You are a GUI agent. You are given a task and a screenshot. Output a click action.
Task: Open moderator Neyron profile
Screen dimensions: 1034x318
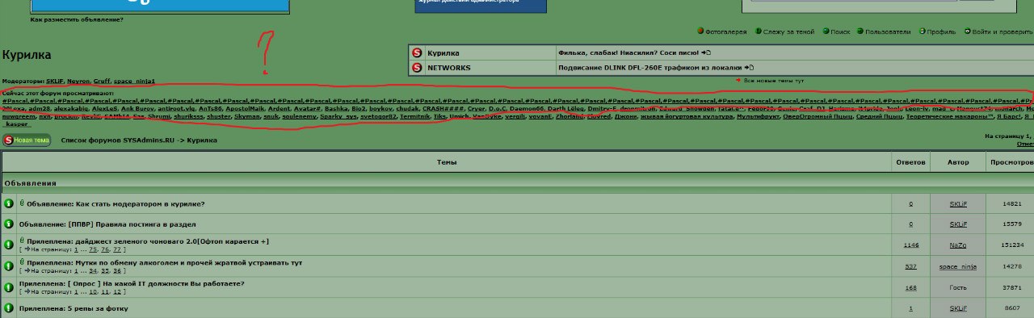coord(78,82)
